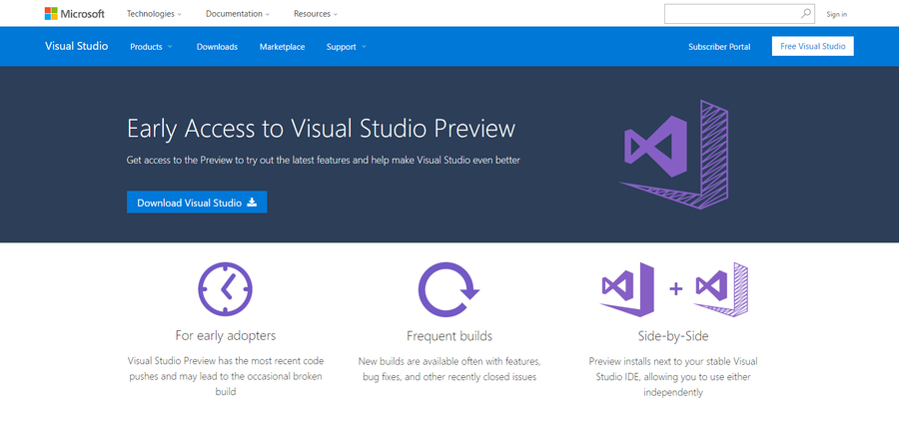Click the For early adopters heading
899x426 pixels.
[226, 335]
